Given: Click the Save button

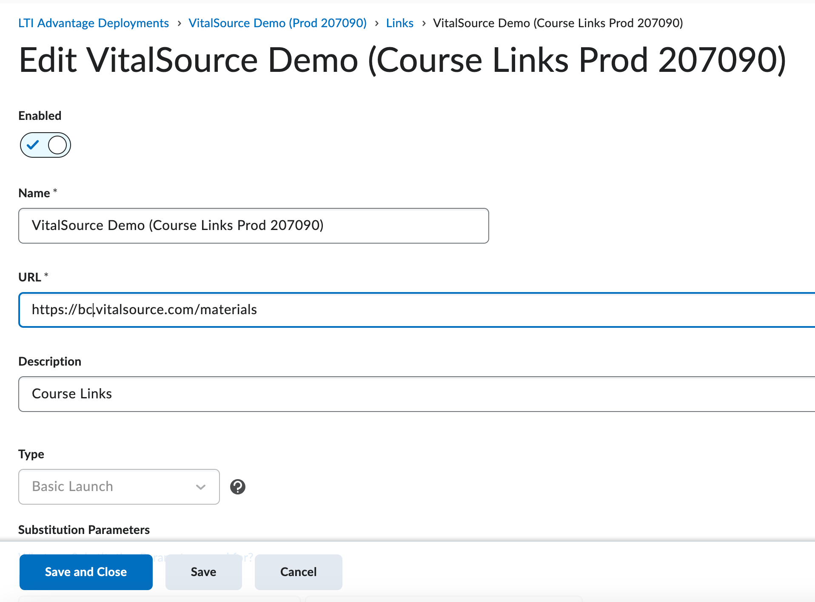Looking at the screenshot, I should pos(203,572).
